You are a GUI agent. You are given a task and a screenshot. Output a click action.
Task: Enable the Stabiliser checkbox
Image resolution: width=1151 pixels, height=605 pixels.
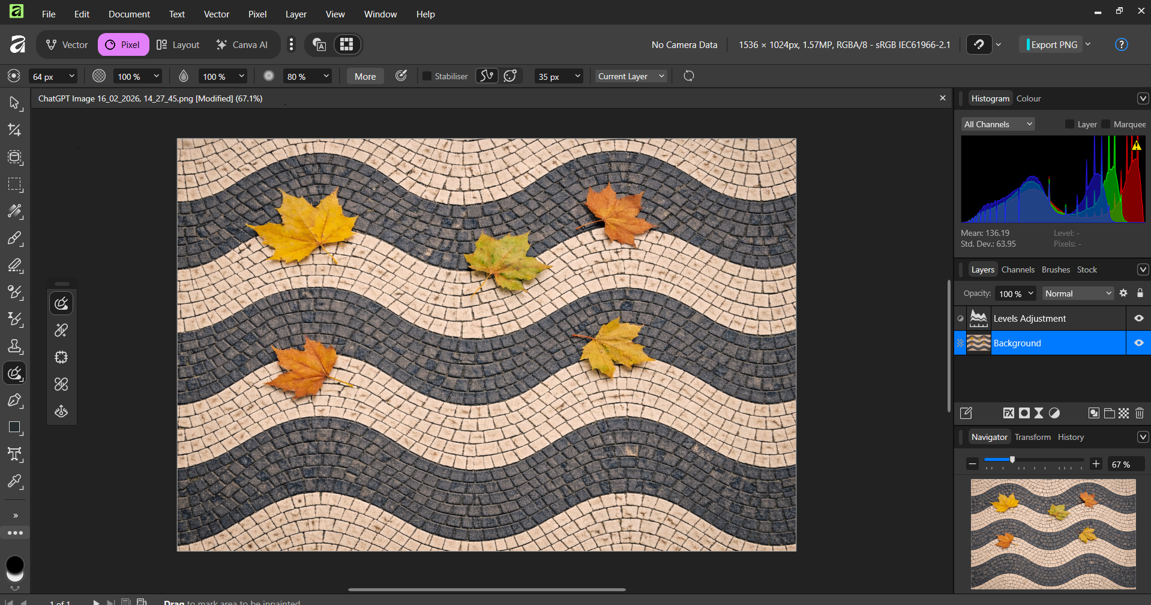tap(427, 76)
